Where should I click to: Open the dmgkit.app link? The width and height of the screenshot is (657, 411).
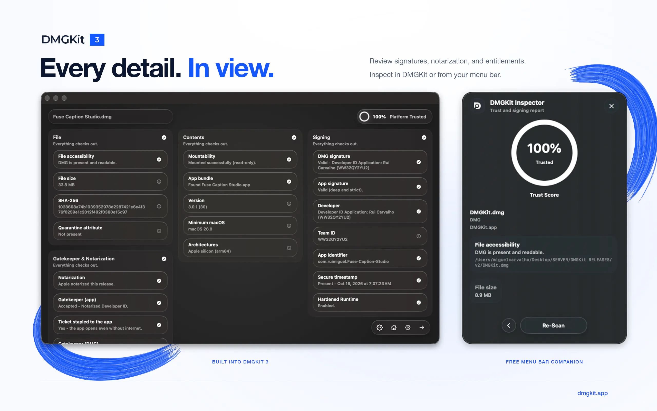click(592, 393)
